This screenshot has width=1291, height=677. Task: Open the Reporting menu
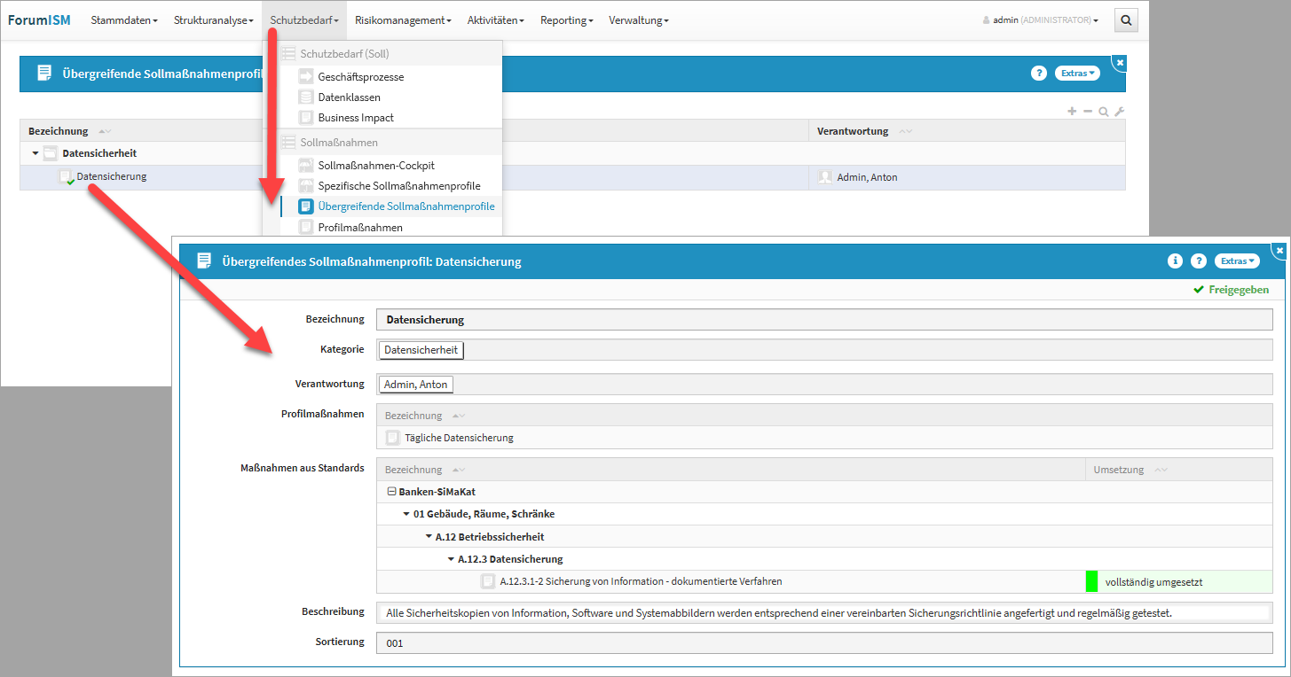click(x=566, y=20)
